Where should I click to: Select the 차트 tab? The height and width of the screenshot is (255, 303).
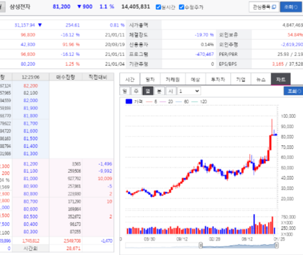280,79
